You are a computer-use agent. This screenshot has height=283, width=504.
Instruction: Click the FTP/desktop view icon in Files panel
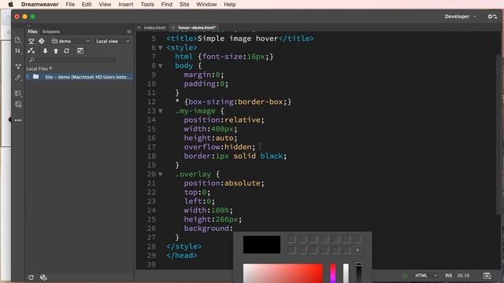(x=31, y=41)
